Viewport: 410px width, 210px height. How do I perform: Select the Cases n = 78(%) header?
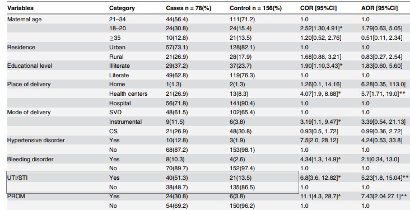coord(189,8)
